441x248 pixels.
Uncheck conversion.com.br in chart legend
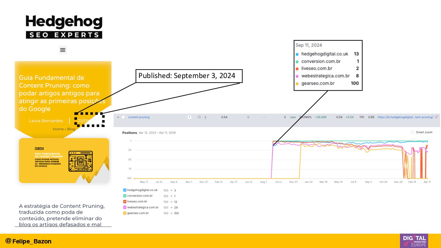(x=125, y=196)
